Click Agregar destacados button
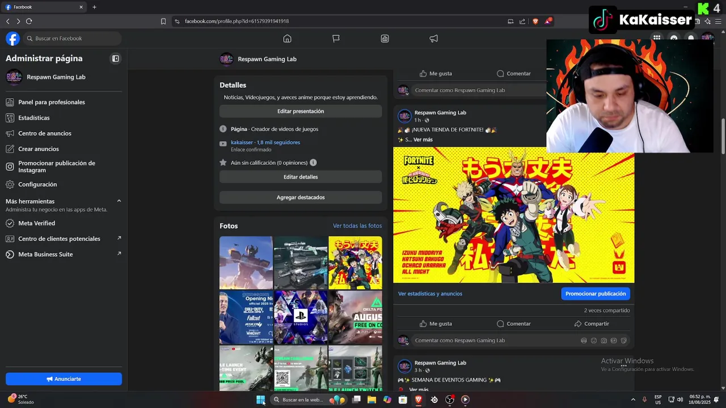 click(x=301, y=197)
